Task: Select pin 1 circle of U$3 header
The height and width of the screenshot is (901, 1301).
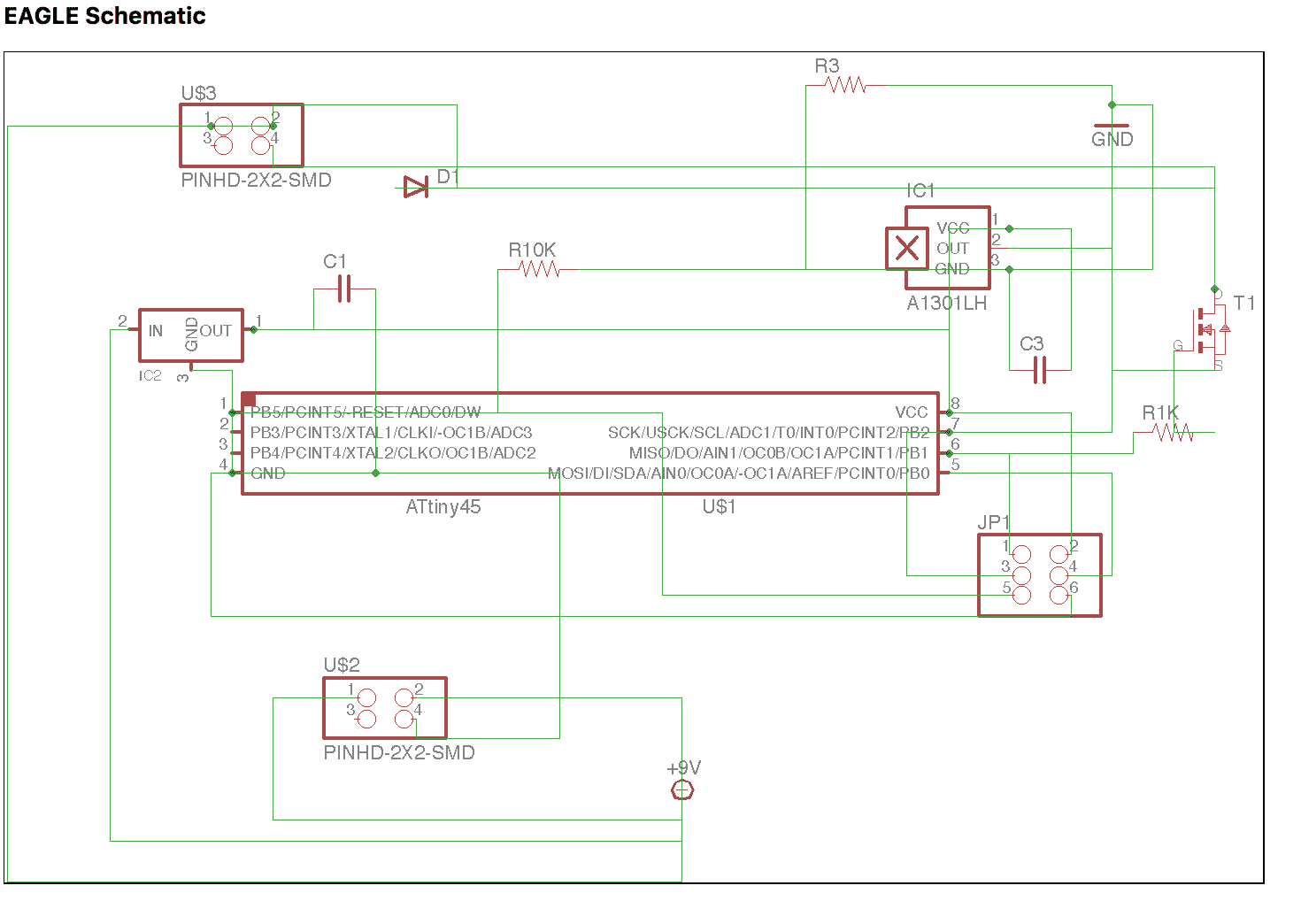Action: (224, 127)
